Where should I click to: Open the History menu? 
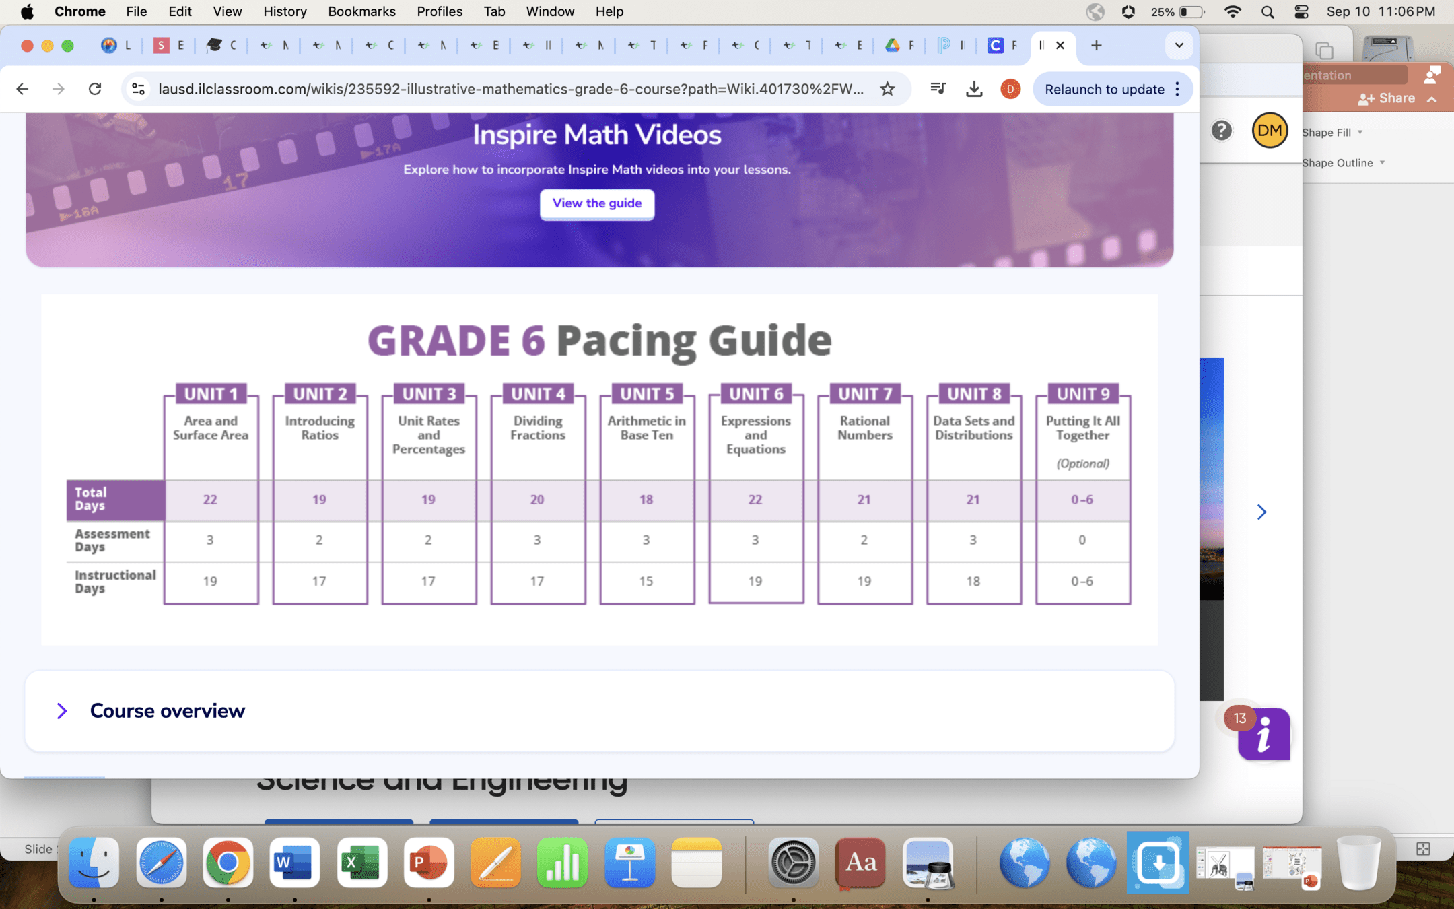tap(285, 12)
